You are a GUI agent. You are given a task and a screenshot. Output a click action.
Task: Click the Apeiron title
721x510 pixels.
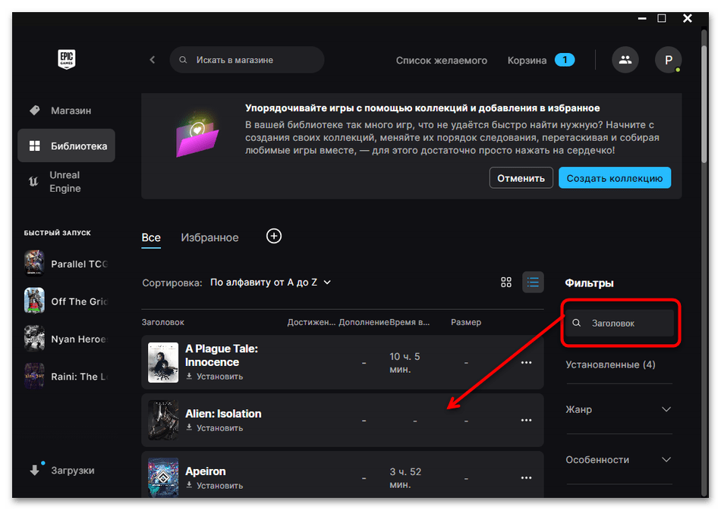[206, 471]
